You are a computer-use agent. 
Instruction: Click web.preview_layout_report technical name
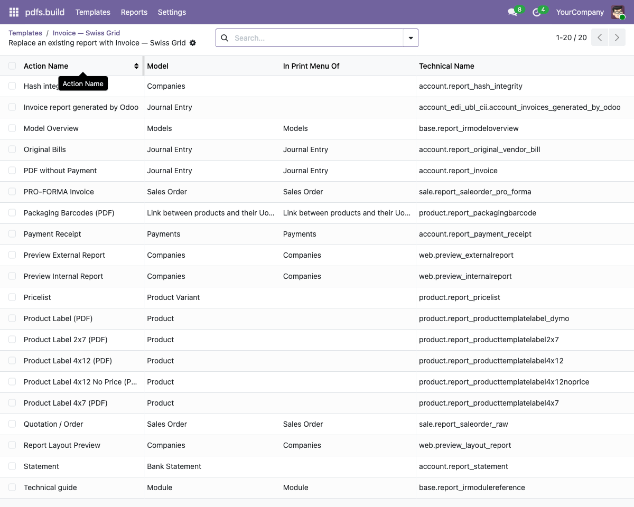pos(465,445)
